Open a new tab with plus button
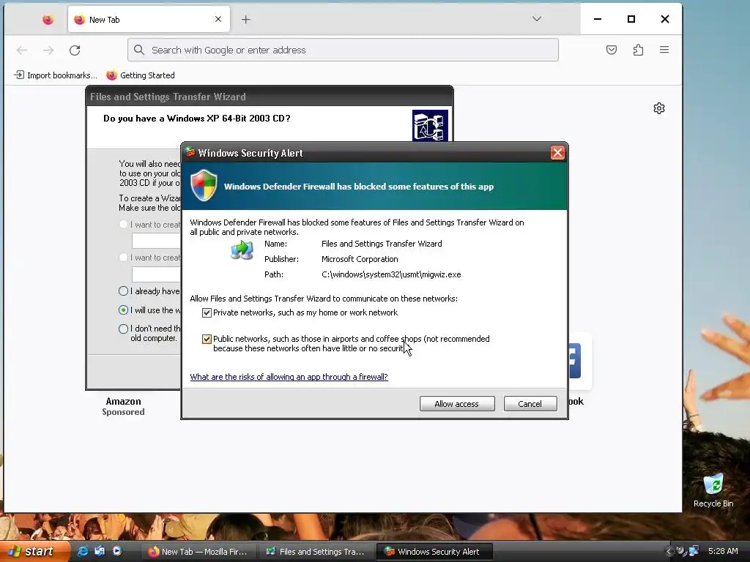 point(246,20)
